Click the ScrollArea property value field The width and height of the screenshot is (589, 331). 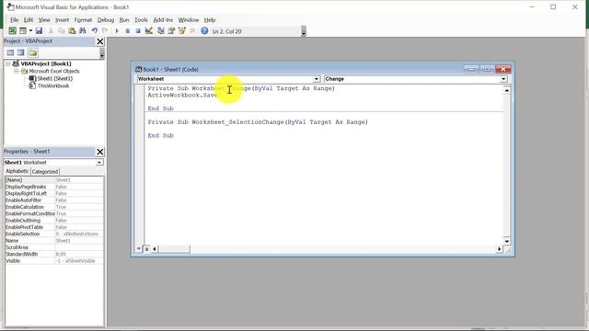coord(79,247)
